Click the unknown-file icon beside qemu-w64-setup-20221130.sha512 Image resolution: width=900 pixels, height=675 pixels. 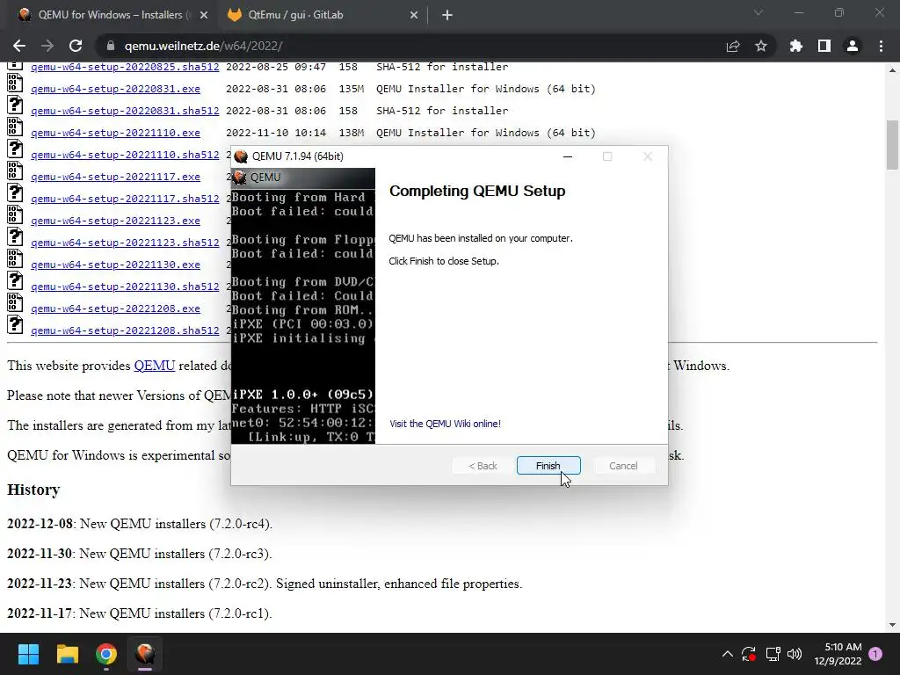pos(15,280)
